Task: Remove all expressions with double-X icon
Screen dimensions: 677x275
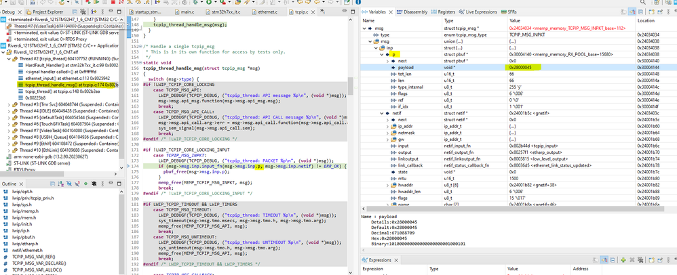Action: [x=640, y=260]
